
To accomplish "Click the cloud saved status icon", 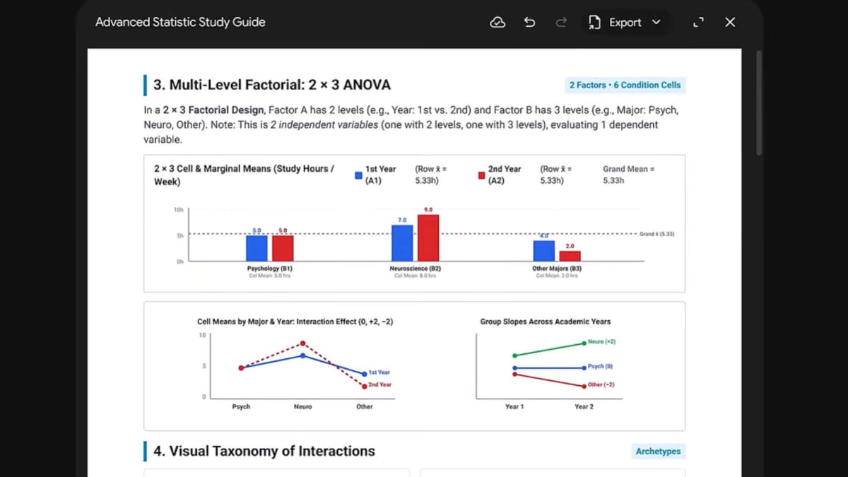I will [497, 23].
